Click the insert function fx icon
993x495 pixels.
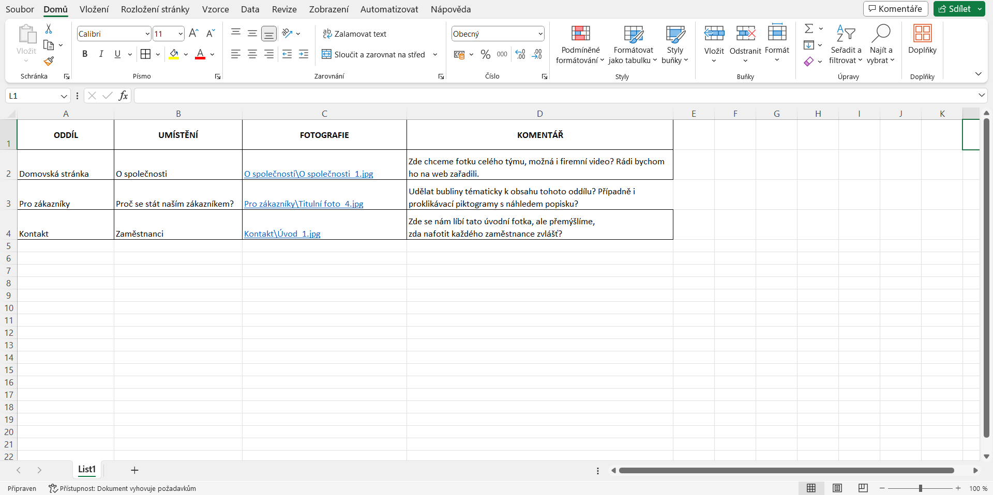click(123, 96)
